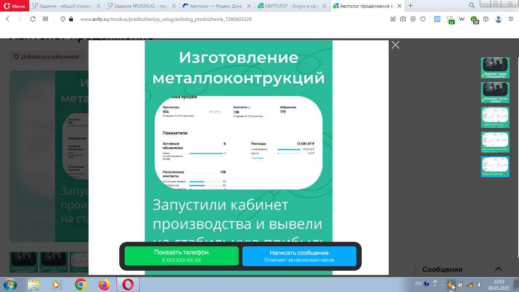Bookmark page with the heart icon
519x292 pixels.
pos(423,19)
